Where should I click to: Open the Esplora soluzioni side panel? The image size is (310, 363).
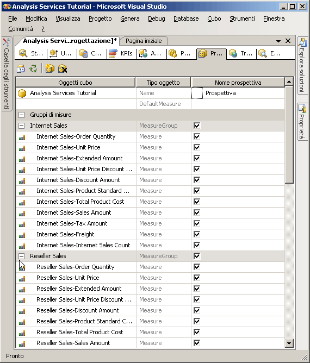coord(302,66)
